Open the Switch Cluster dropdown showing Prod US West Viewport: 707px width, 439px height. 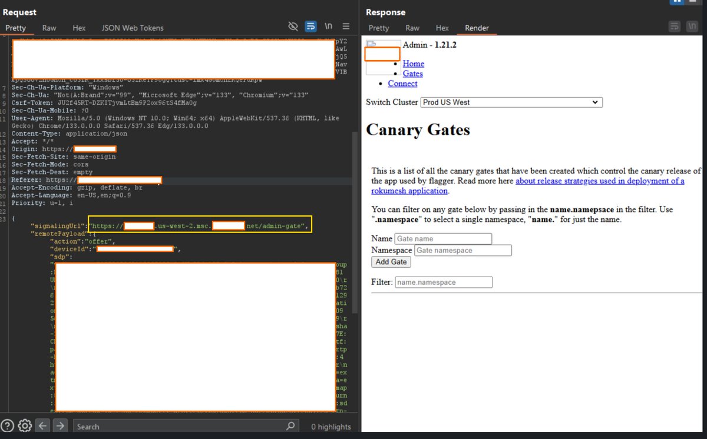pos(510,102)
